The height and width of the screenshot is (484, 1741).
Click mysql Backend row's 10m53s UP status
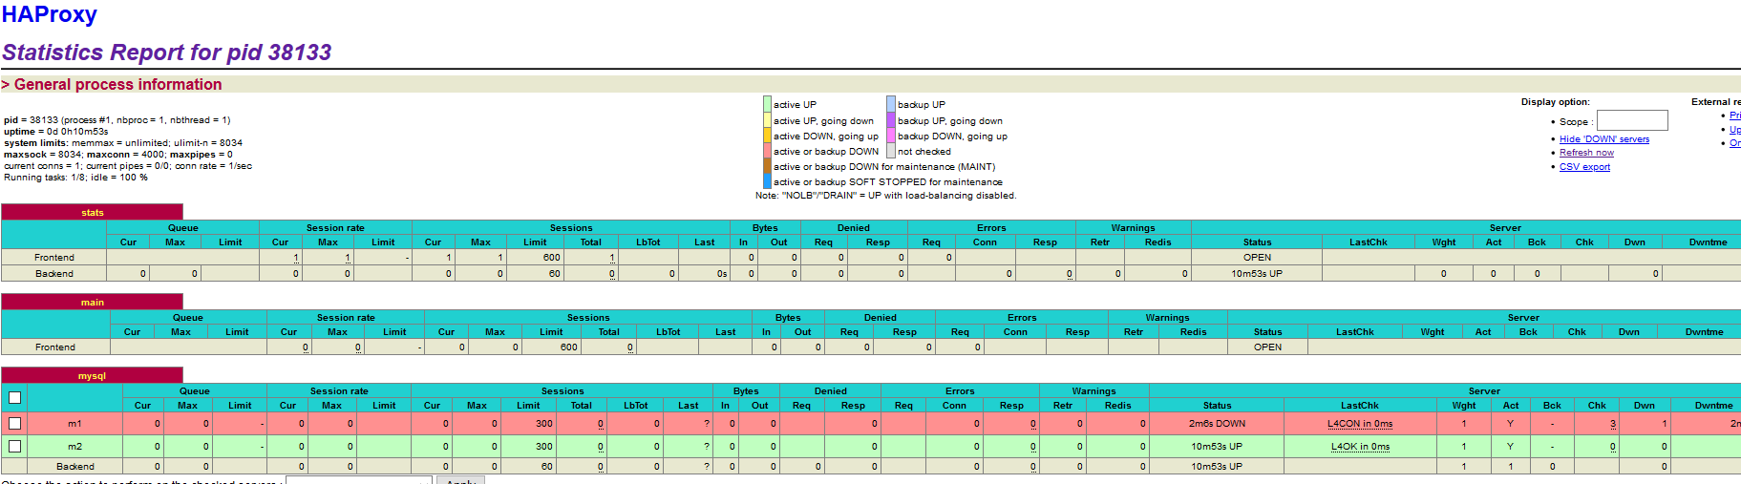click(x=1217, y=466)
